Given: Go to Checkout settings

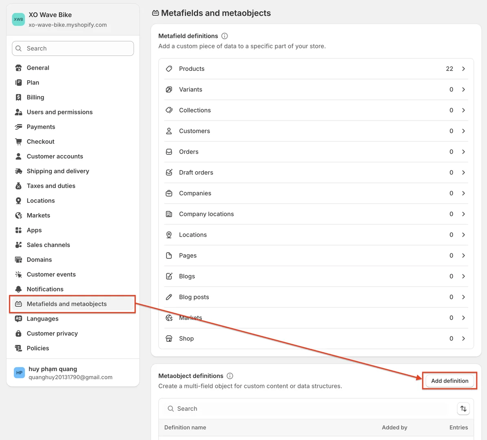Looking at the screenshot, I should pos(73,141).
